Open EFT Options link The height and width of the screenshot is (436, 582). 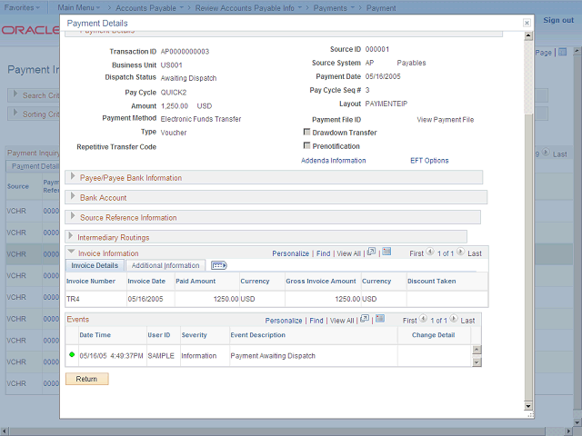coord(429,161)
